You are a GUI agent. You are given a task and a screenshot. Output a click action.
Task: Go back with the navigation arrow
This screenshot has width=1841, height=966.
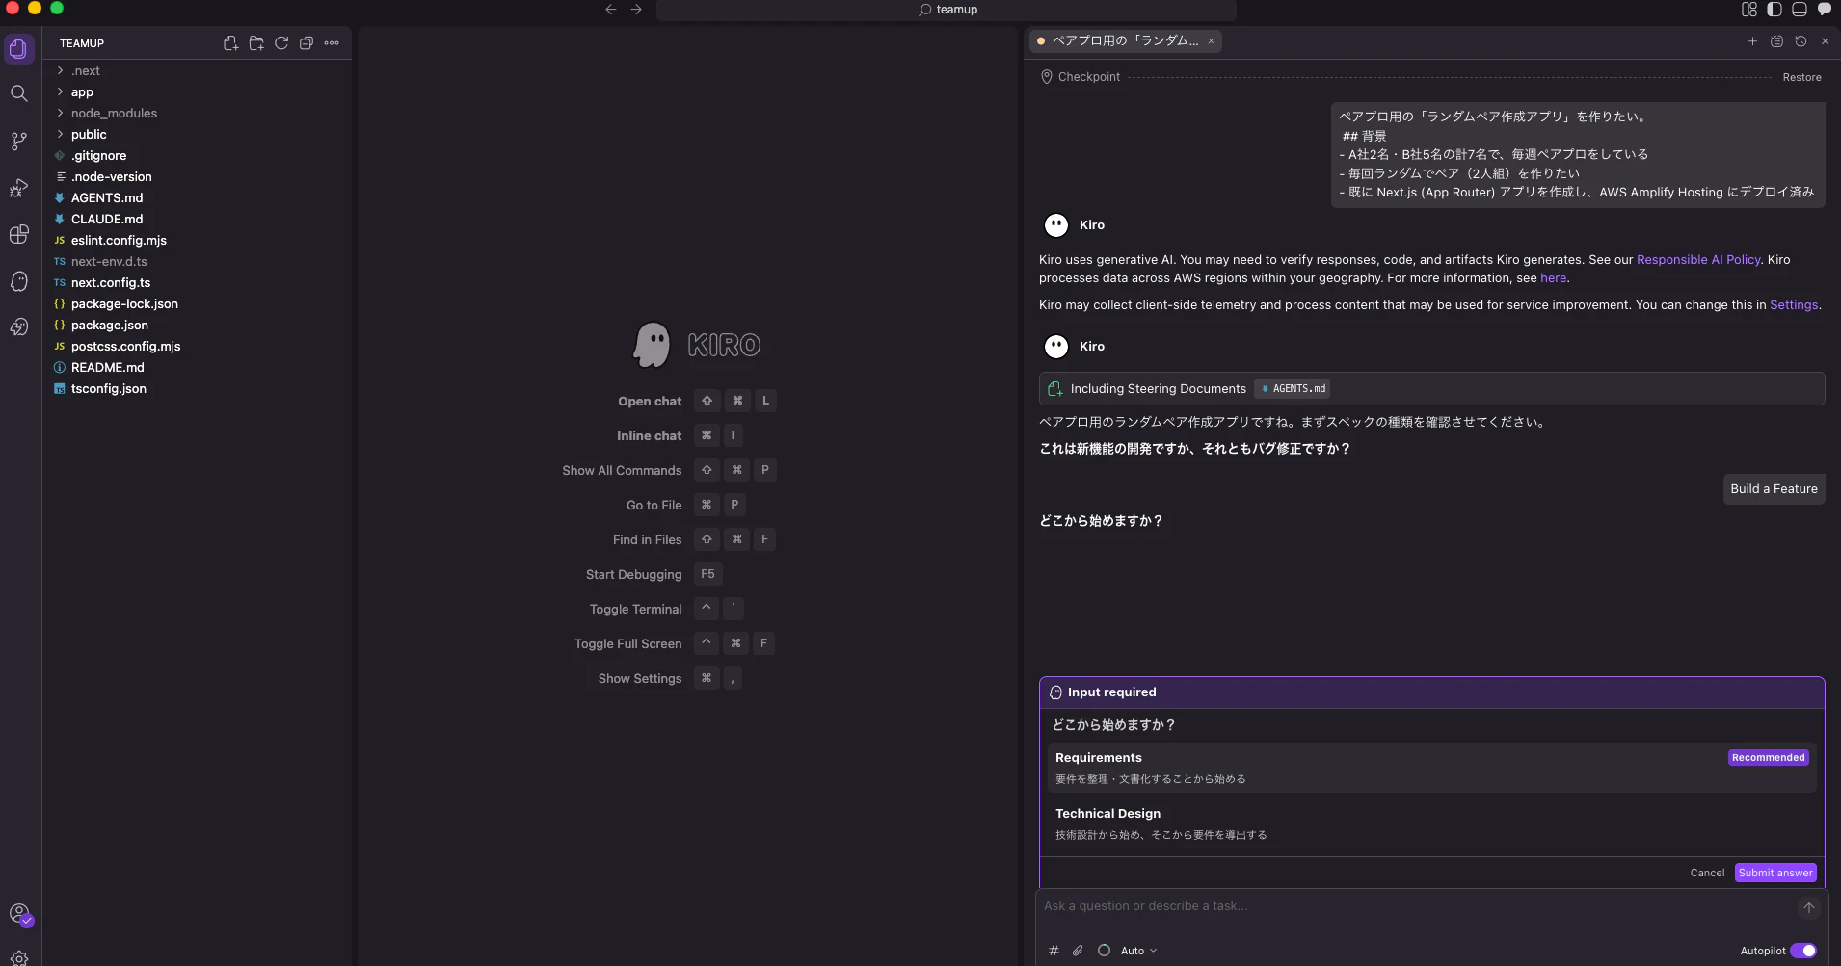tap(611, 10)
